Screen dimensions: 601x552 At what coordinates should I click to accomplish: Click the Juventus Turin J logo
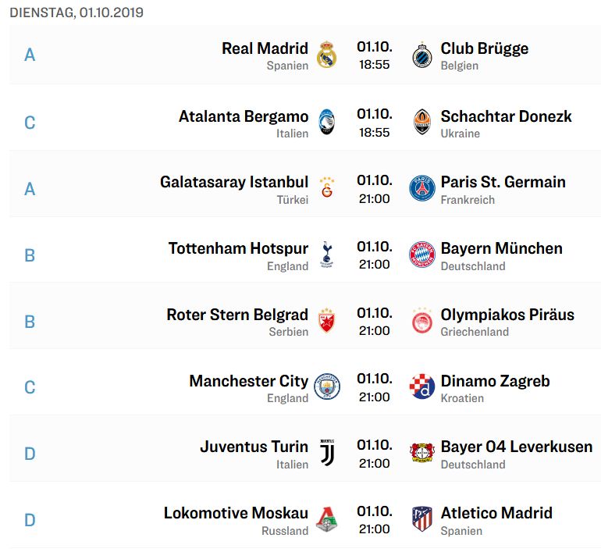click(x=327, y=453)
